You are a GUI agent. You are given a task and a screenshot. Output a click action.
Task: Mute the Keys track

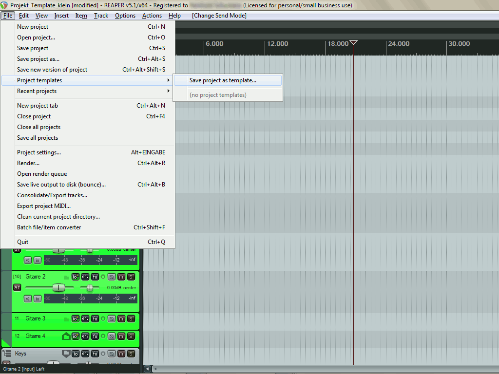tap(121, 354)
